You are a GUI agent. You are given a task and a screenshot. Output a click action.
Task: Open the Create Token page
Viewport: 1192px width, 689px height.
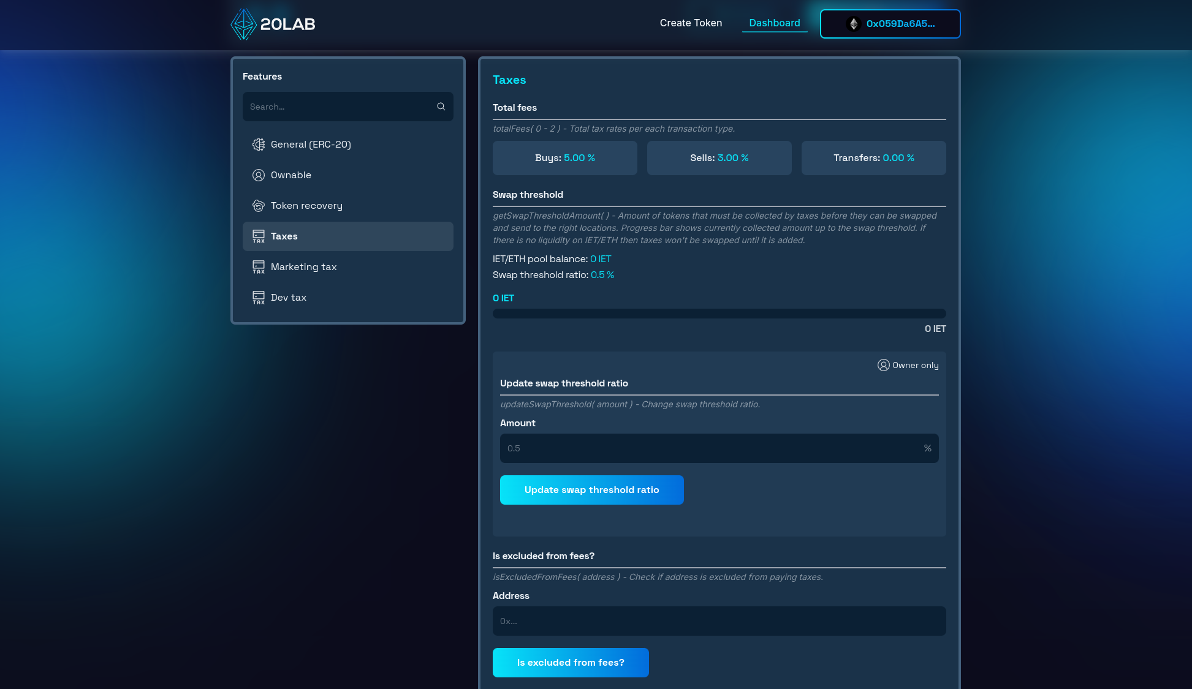691,23
